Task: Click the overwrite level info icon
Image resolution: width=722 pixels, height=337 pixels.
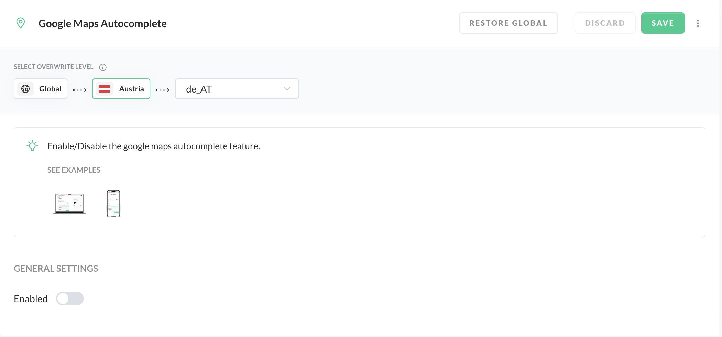Action: [103, 67]
